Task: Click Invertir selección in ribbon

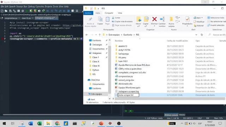Action: tap(216, 25)
